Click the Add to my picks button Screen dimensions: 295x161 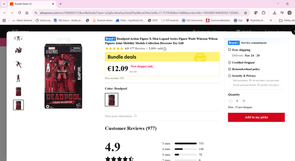tap(256, 117)
